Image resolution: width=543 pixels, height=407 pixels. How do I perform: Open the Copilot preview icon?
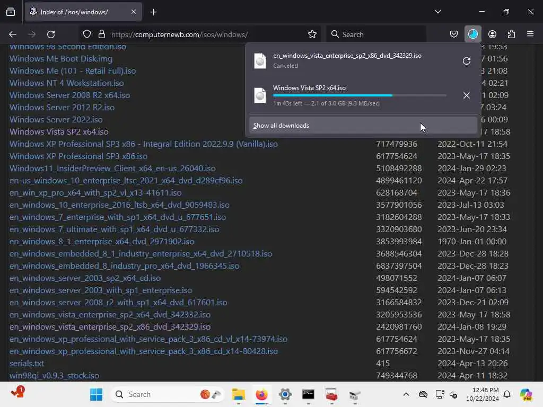(526, 394)
